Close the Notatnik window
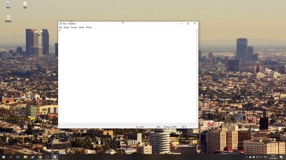Viewport: 286px width, 160px height. pos(195,24)
